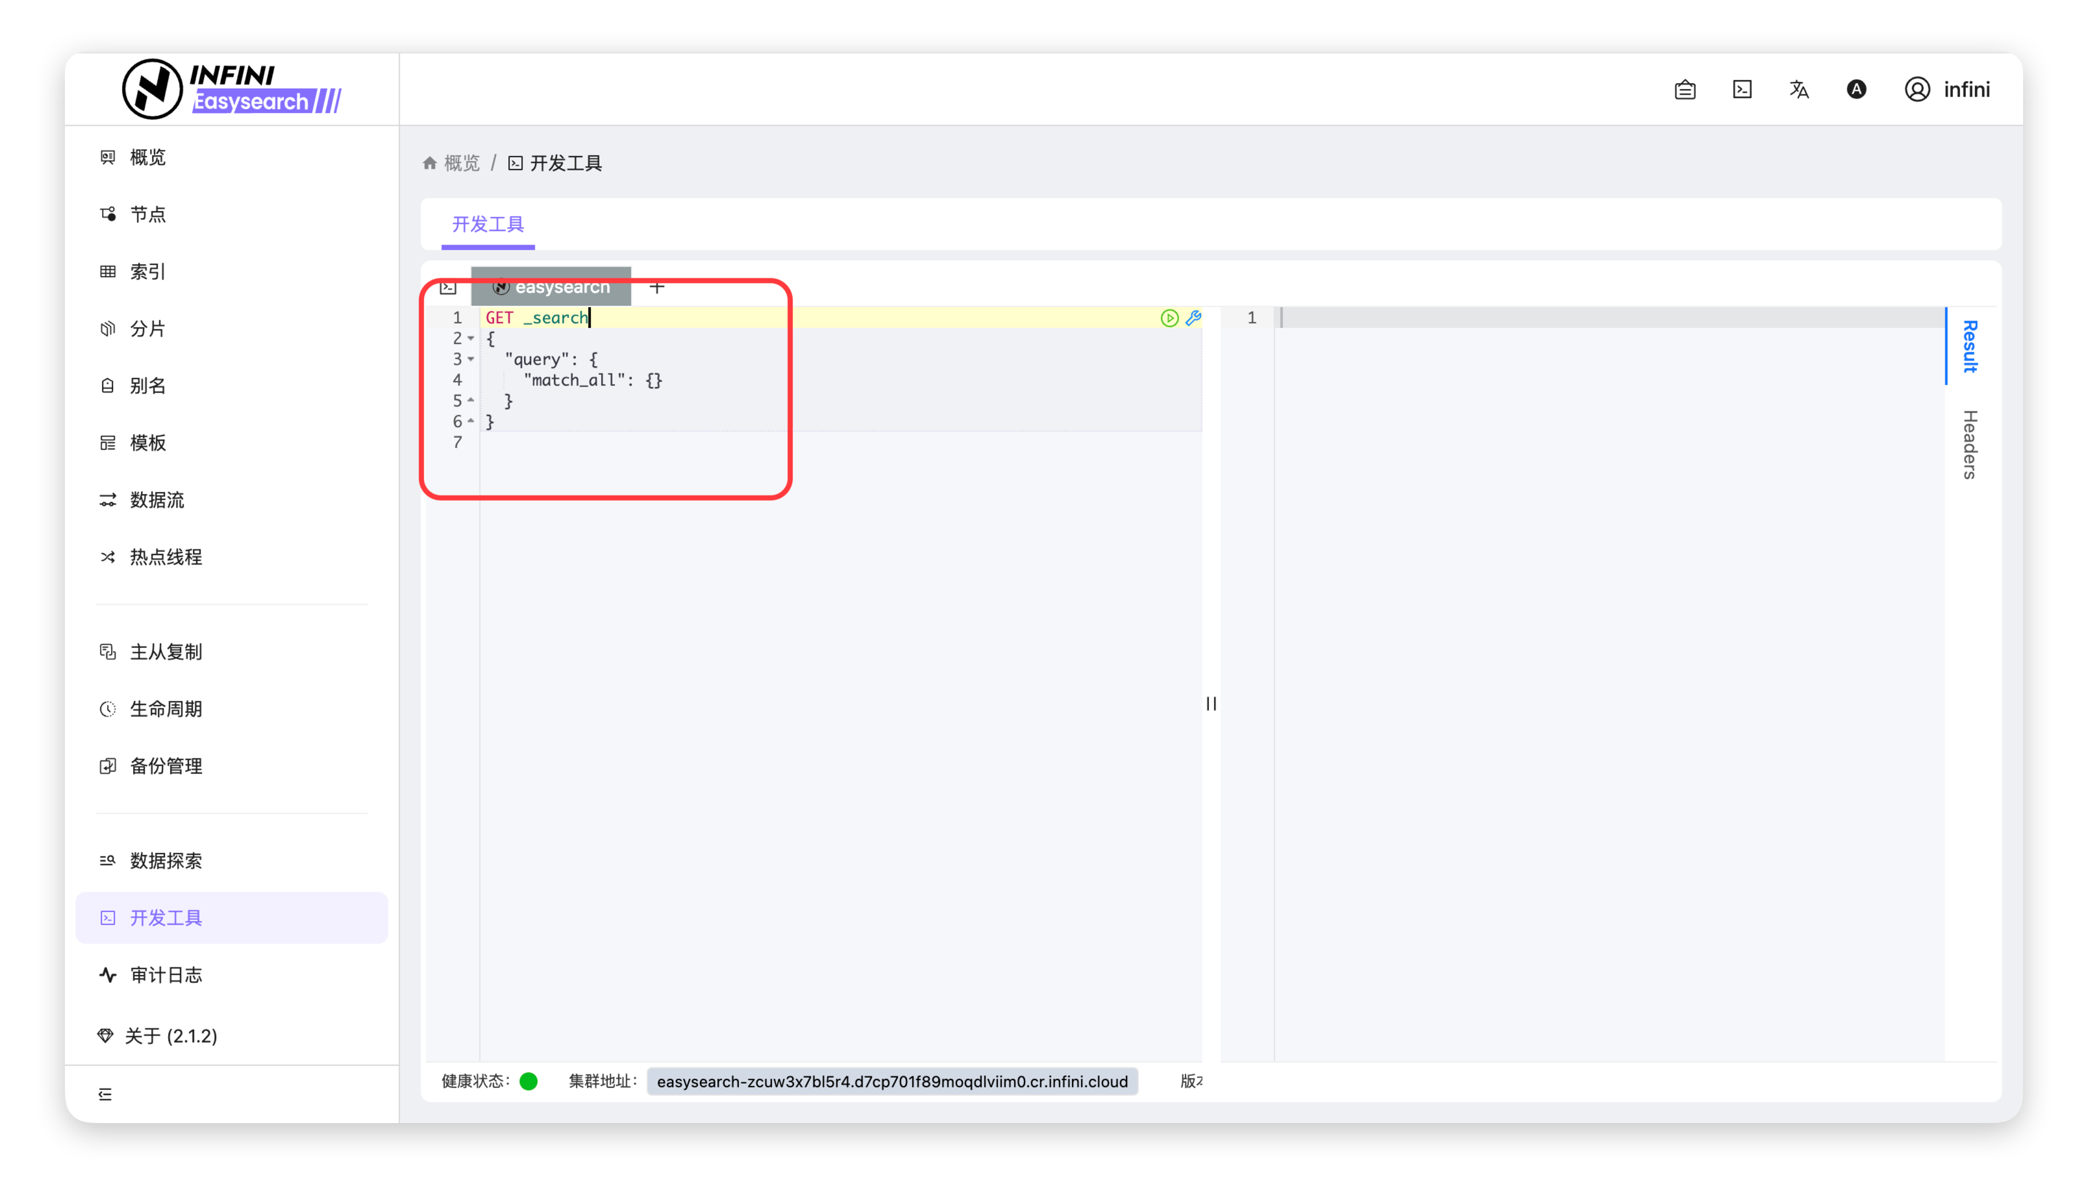Add a new console tab with plus

pos(656,287)
